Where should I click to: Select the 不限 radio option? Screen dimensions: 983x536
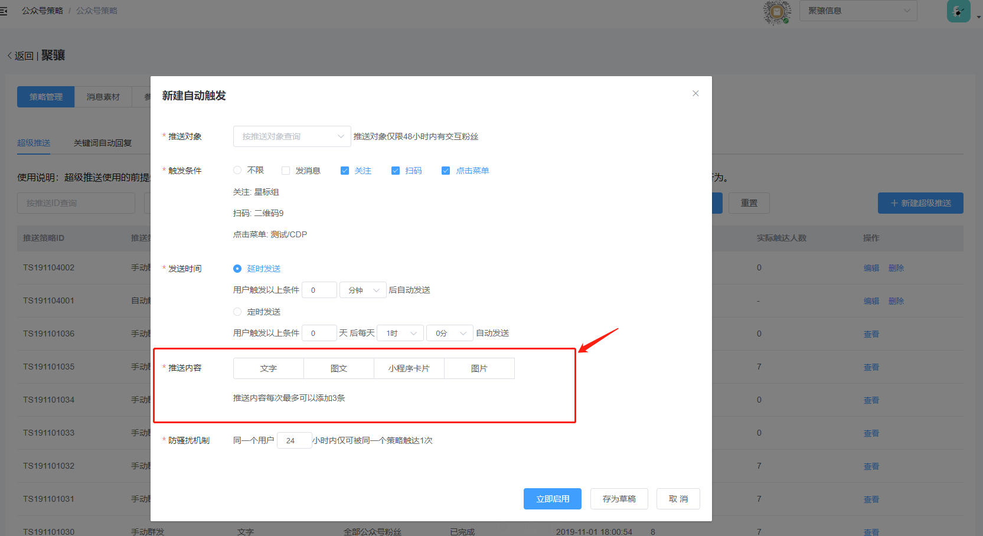pos(237,170)
